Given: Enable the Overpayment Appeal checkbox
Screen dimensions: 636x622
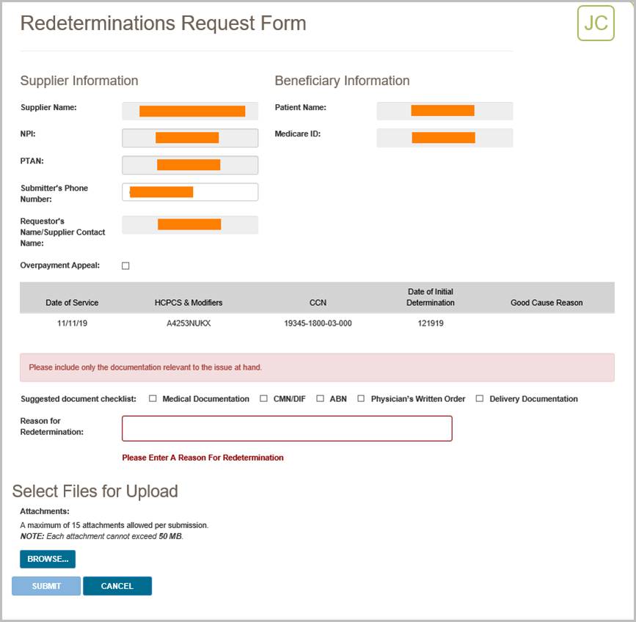Looking at the screenshot, I should click(x=124, y=266).
